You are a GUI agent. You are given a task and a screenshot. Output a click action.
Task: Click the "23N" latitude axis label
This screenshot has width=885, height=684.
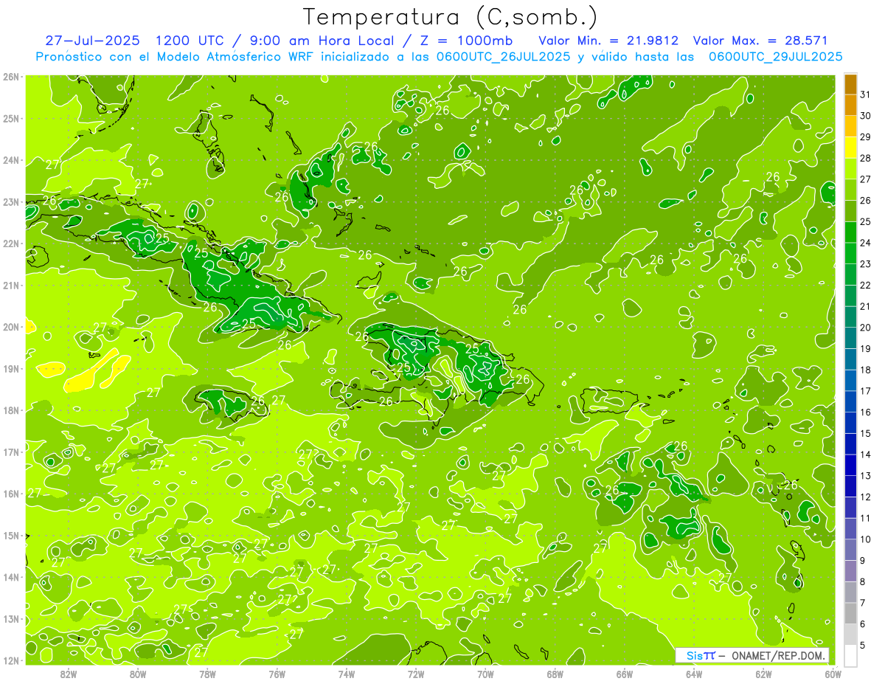coord(10,201)
